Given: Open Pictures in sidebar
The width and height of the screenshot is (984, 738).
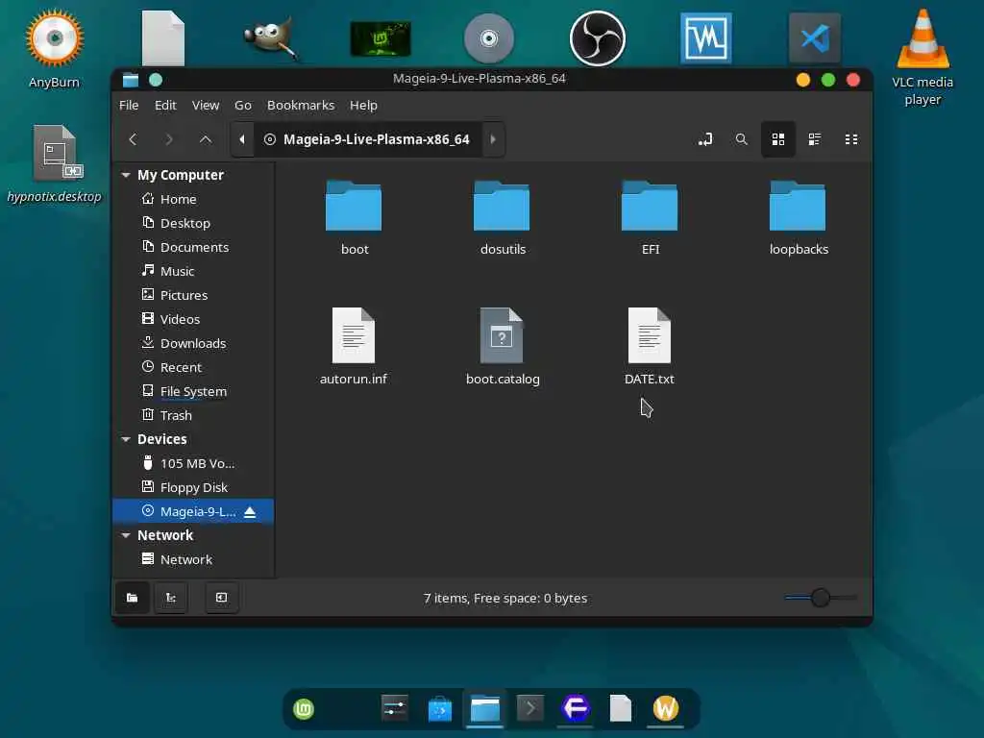Looking at the screenshot, I should coord(193,295).
